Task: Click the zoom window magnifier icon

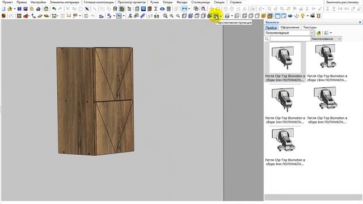Action: pos(165,16)
